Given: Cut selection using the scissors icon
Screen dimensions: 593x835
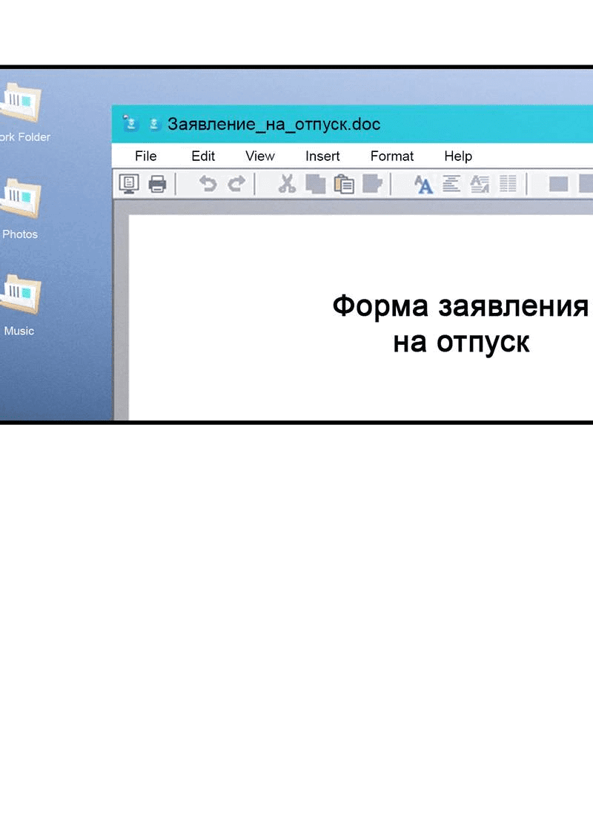Looking at the screenshot, I should click(x=287, y=183).
